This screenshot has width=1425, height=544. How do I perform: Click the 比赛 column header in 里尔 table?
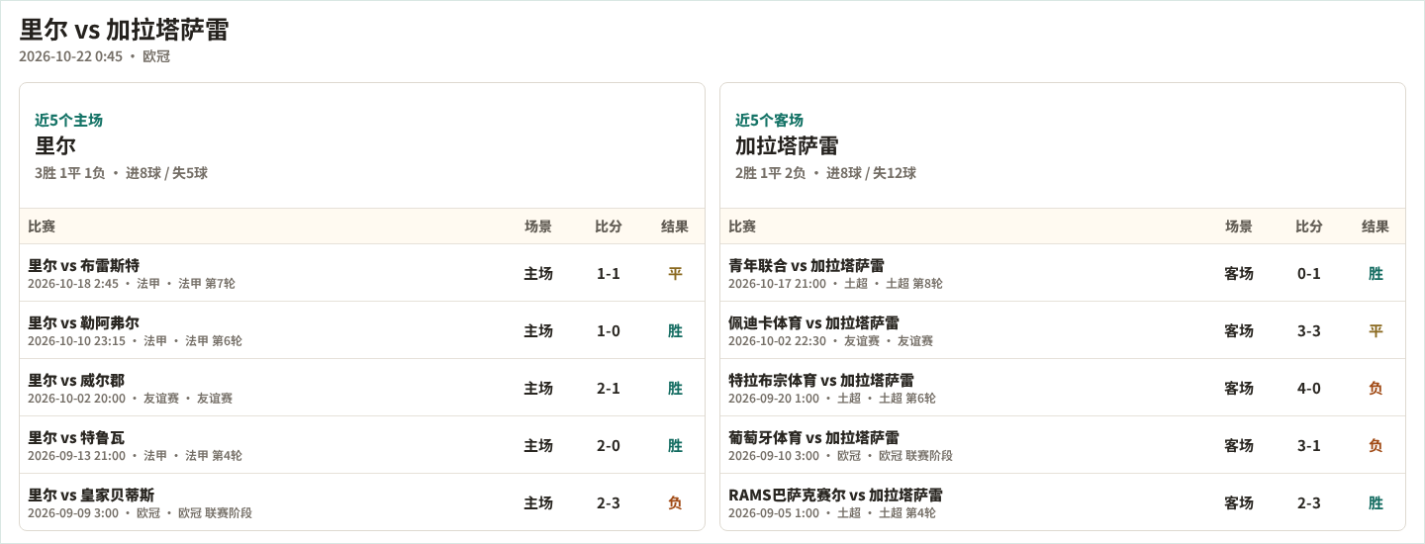[42, 227]
